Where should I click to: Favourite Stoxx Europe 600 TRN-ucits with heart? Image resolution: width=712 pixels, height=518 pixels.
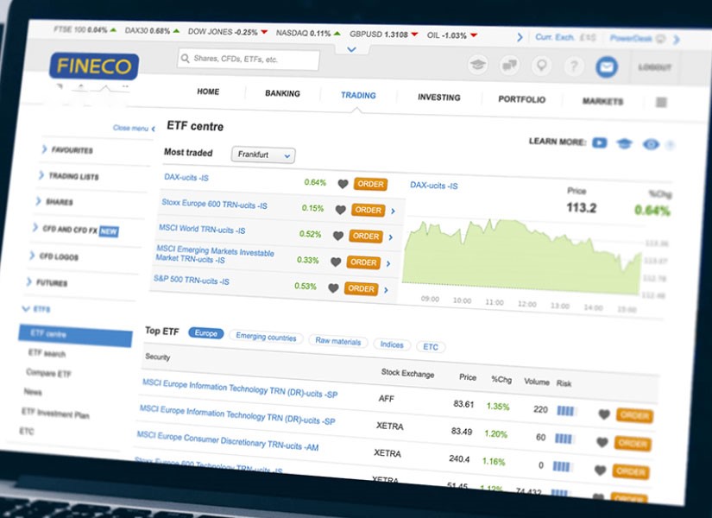341,210
